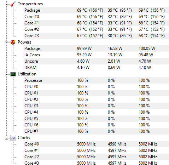Select the CPU #4 utilization row
169x165 pixels.
[96, 112]
